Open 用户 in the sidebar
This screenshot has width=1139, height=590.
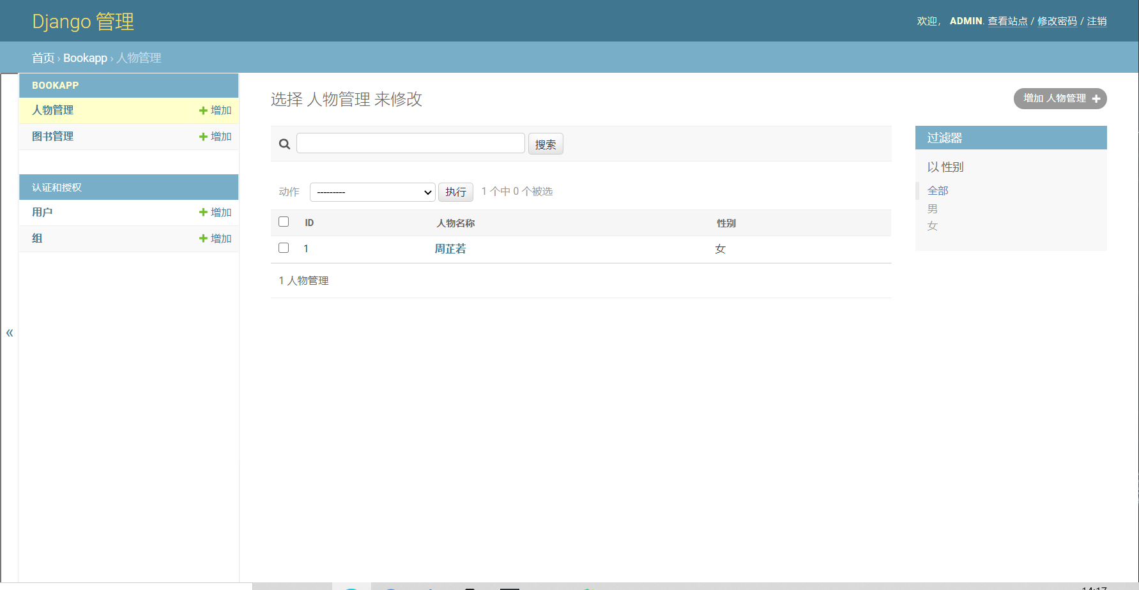pos(42,213)
